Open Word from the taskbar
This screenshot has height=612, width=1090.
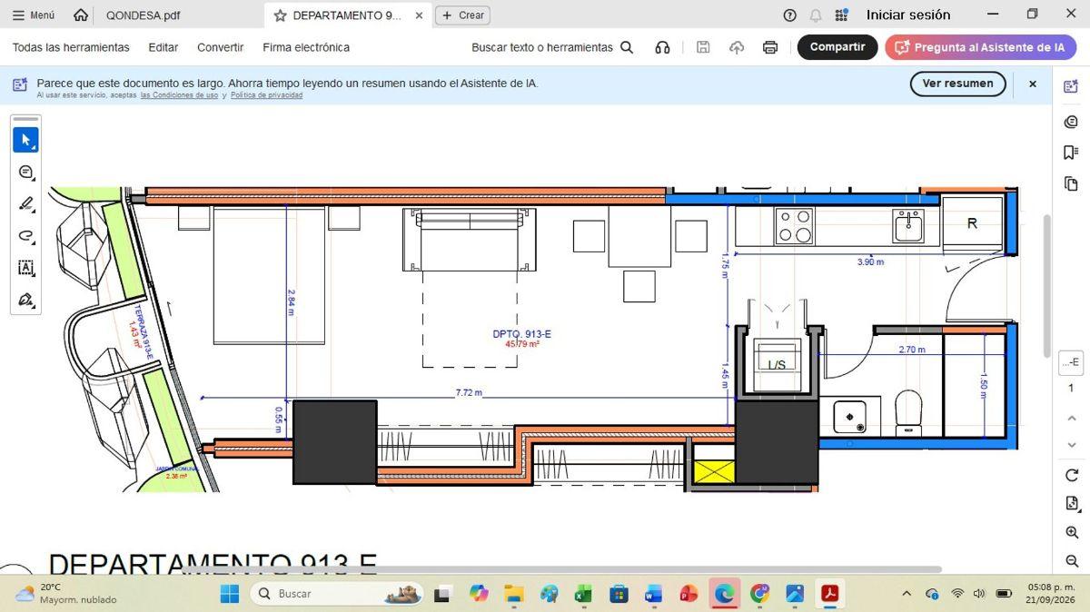point(653,594)
